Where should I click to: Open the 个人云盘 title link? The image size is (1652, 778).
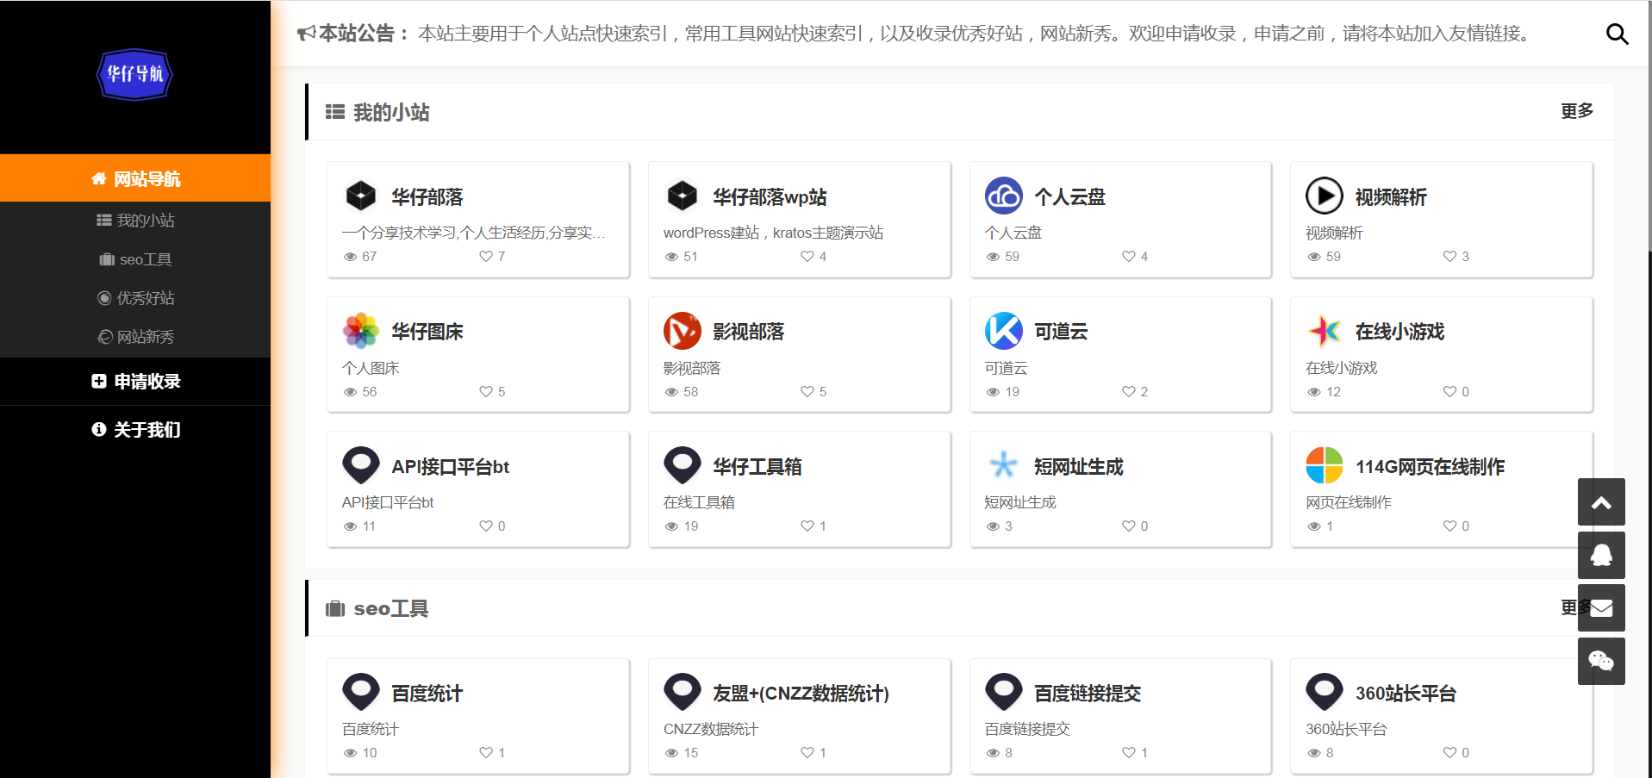coord(1069,197)
